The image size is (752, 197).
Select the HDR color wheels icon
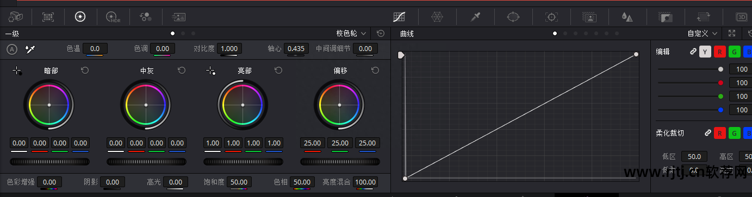coord(113,17)
